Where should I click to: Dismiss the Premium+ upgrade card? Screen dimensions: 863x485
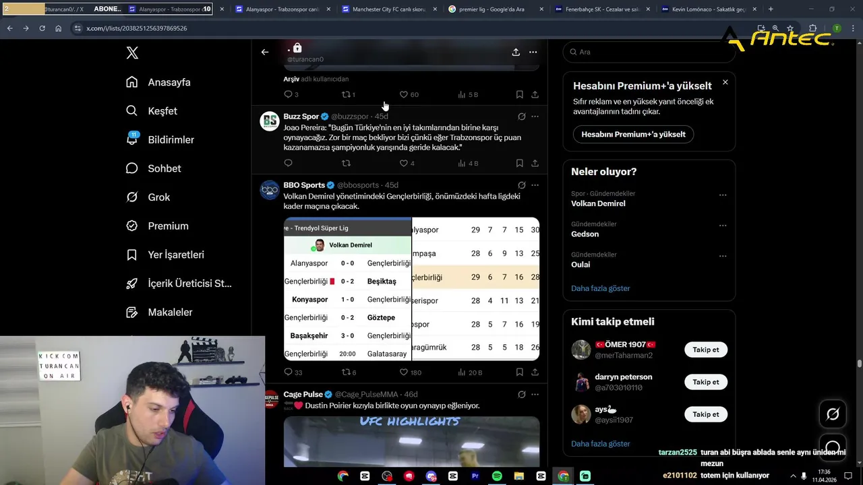coord(725,82)
